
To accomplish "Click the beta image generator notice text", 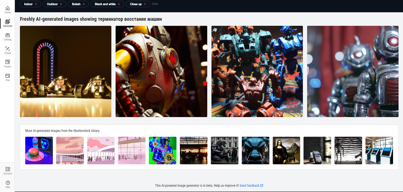I will [197, 186].
